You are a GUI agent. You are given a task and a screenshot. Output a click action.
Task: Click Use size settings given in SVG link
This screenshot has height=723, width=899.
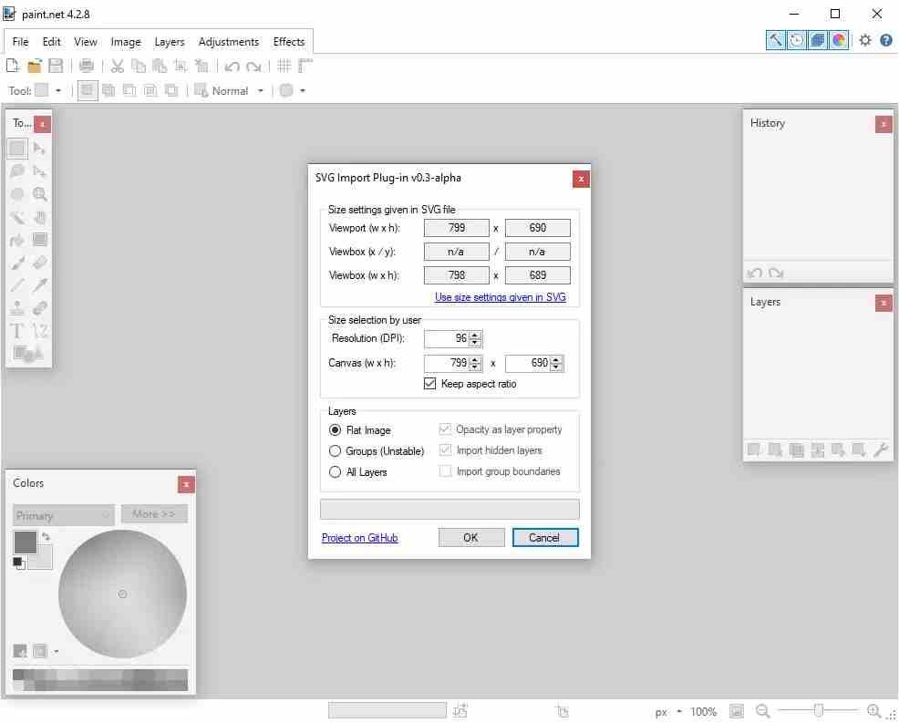click(x=500, y=297)
